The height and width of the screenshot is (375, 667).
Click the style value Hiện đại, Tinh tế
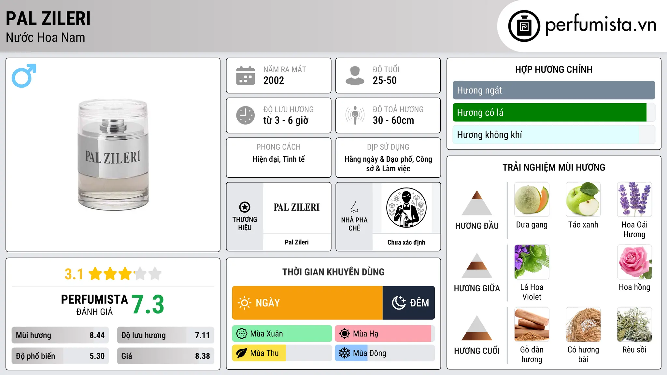(x=279, y=159)
